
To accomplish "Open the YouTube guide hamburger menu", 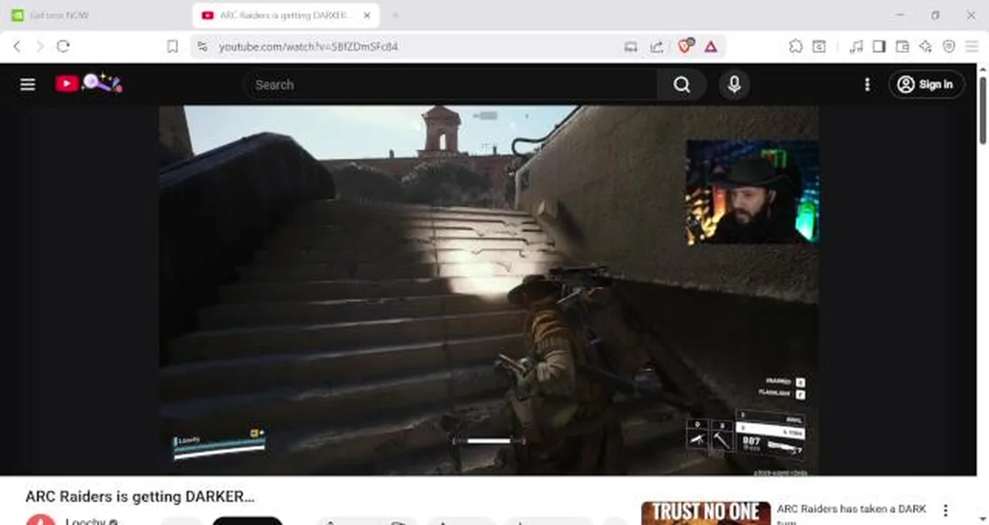I will (x=28, y=85).
